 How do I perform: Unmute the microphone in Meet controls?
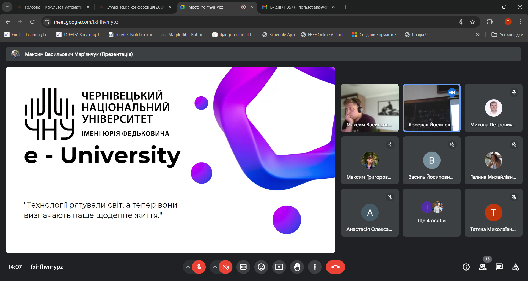[x=199, y=267]
